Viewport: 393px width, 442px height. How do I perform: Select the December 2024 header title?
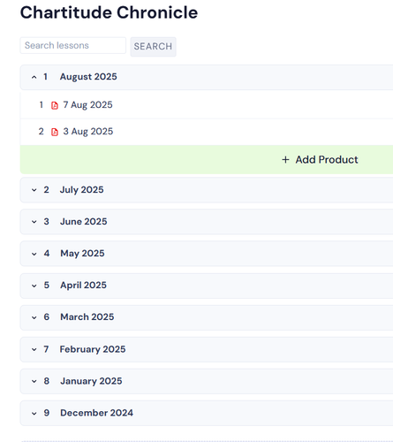(96, 413)
